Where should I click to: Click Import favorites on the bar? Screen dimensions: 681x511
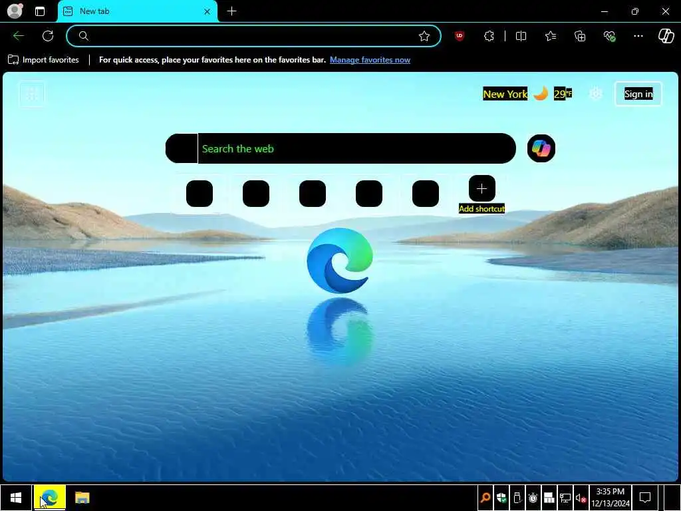(x=43, y=60)
